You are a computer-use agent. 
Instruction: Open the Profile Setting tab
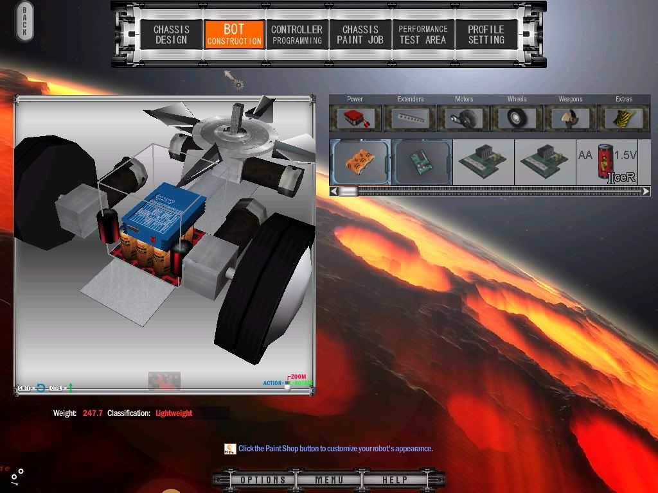[x=486, y=35]
